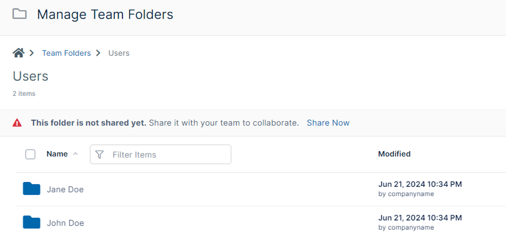Open the Team Folders breadcrumb
The height and width of the screenshot is (246, 506).
pos(67,53)
